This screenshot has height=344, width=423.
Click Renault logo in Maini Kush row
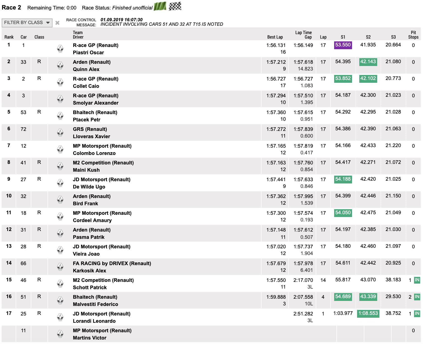coord(60,166)
